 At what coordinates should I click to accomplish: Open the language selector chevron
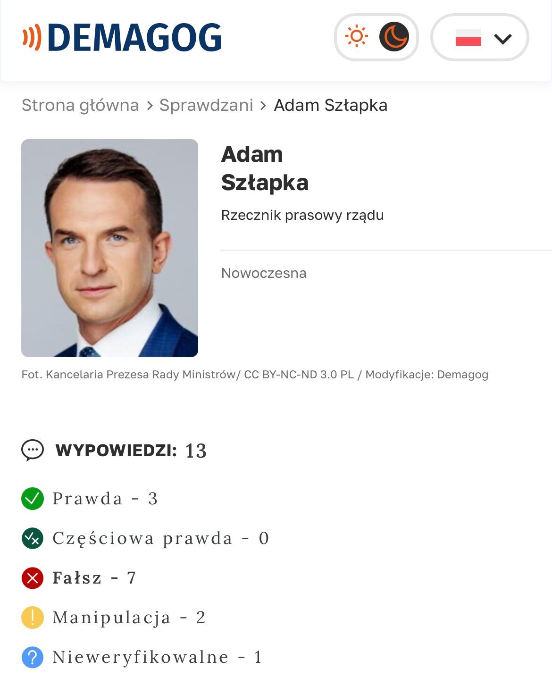click(503, 38)
